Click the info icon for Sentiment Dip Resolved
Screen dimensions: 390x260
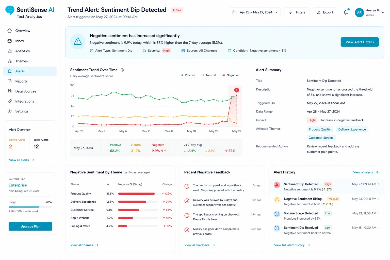point(277,228)
